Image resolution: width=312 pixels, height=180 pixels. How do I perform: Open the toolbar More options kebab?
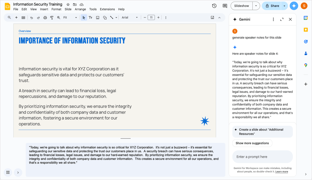[x=166, y=18]
